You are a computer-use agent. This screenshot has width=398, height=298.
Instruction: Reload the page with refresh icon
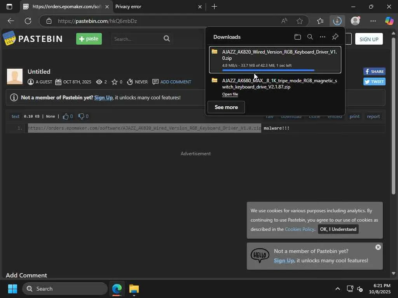(x=28, y=21)
